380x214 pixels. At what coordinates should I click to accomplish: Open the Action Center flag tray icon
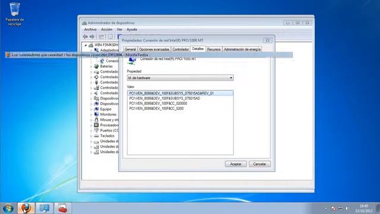click(x=334, y=209)
